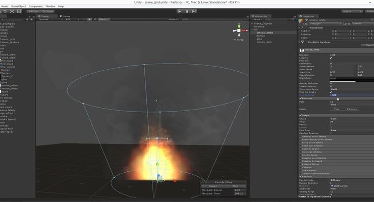Click the Start Color gradient swatch
Screen dimensions: 374x202
point(352,79)
